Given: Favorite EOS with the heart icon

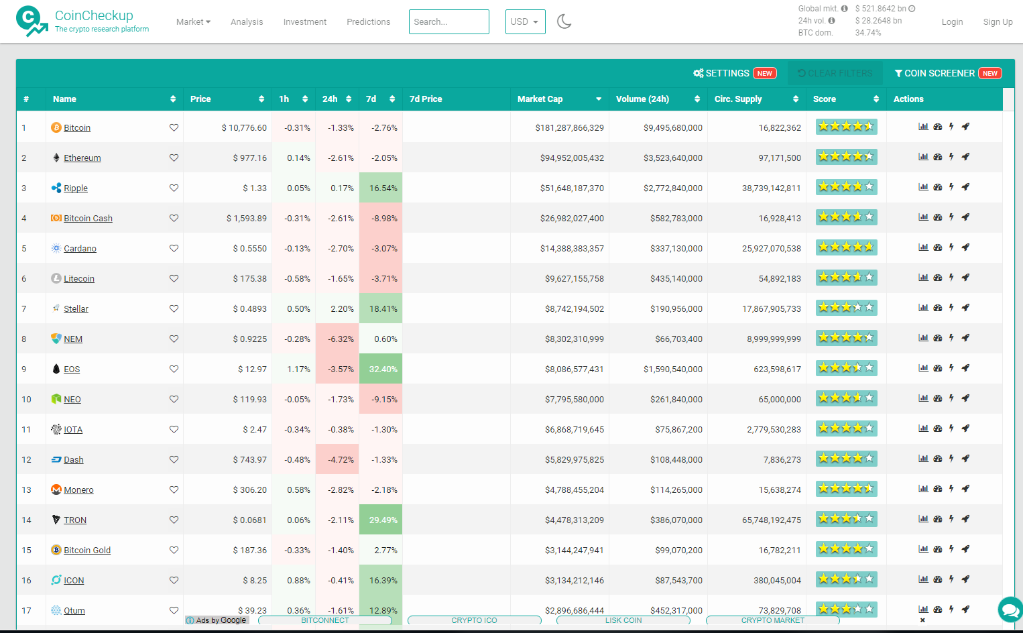Looking at the screenshot, I should click(x=174, y=369).
